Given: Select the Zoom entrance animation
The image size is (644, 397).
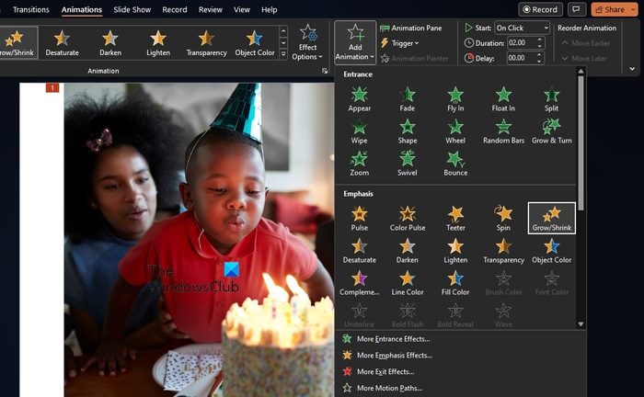Looking at the screenshot, I should click(360, 164).
